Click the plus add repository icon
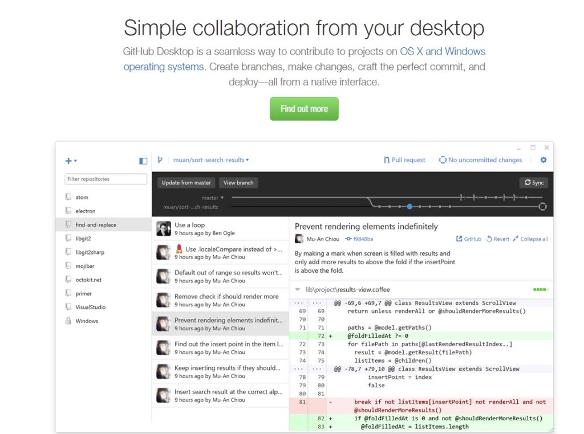The image size is (584, 434). tap(71, 161)
